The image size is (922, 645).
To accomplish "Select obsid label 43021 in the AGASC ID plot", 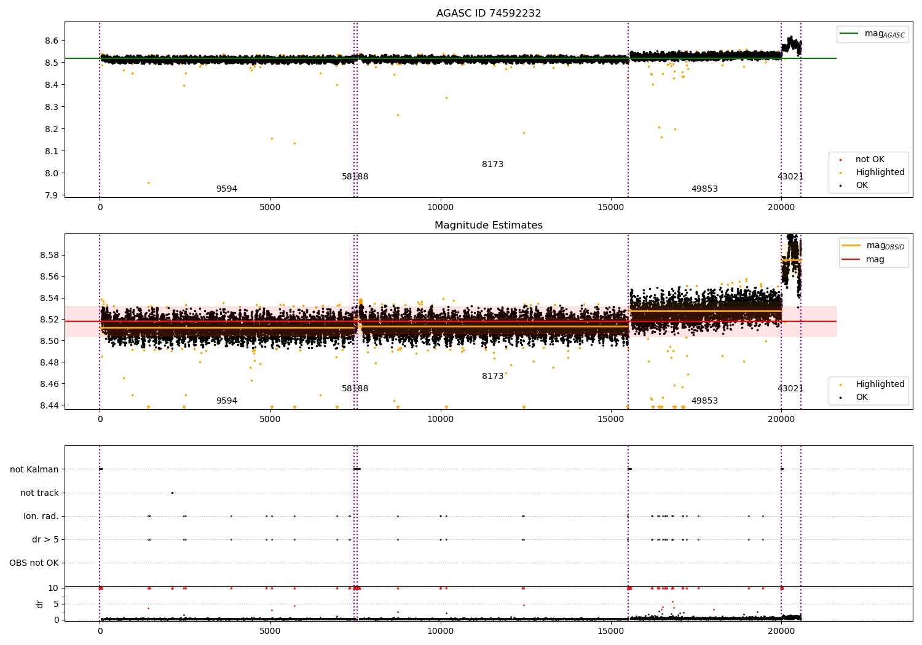I will [x=790, y=177].
